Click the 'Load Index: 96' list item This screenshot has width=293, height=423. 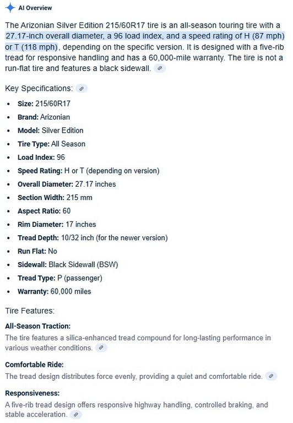pyautogui.click(x=41, y=158)
